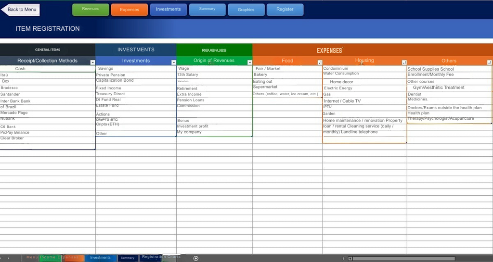
Task: Open the Others column filter arrow
Action: click(x=489, y=62)
